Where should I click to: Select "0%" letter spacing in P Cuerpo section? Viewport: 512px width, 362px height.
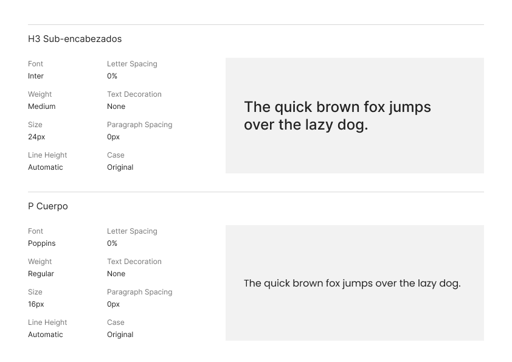[112, 243]
